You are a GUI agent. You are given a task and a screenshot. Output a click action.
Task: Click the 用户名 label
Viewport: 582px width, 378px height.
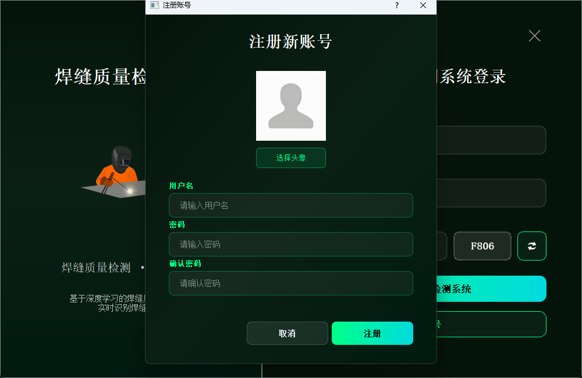181,186
